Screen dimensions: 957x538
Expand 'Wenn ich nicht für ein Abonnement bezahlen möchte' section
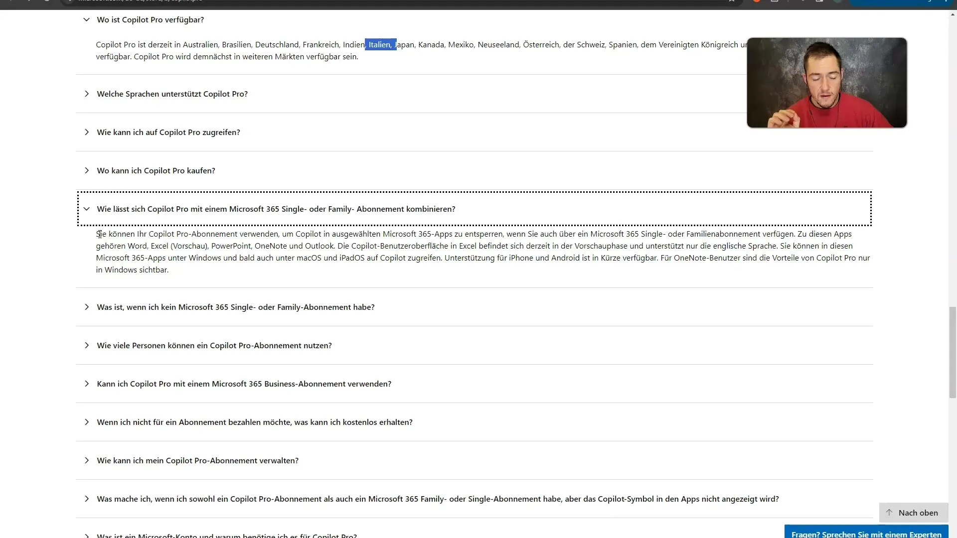pos(86,422)
